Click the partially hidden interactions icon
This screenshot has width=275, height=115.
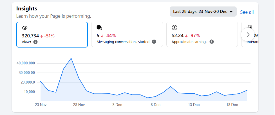250,27
